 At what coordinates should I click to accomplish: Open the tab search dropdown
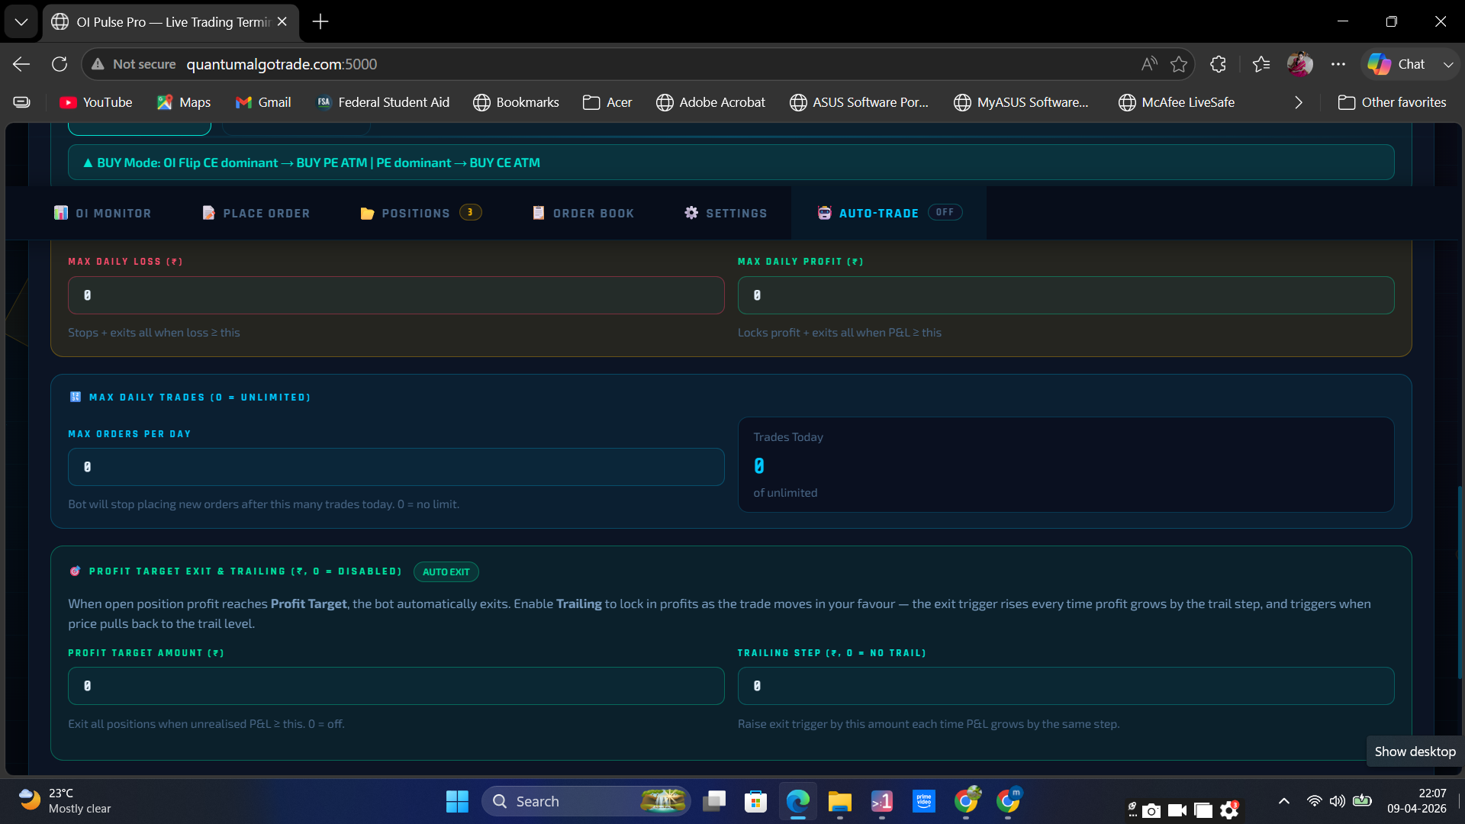tap(21, 21)
